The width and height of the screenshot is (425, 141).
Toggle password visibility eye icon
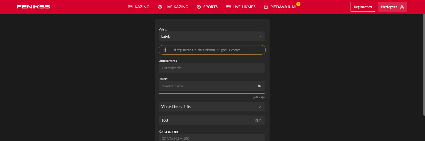click(260, 86)
